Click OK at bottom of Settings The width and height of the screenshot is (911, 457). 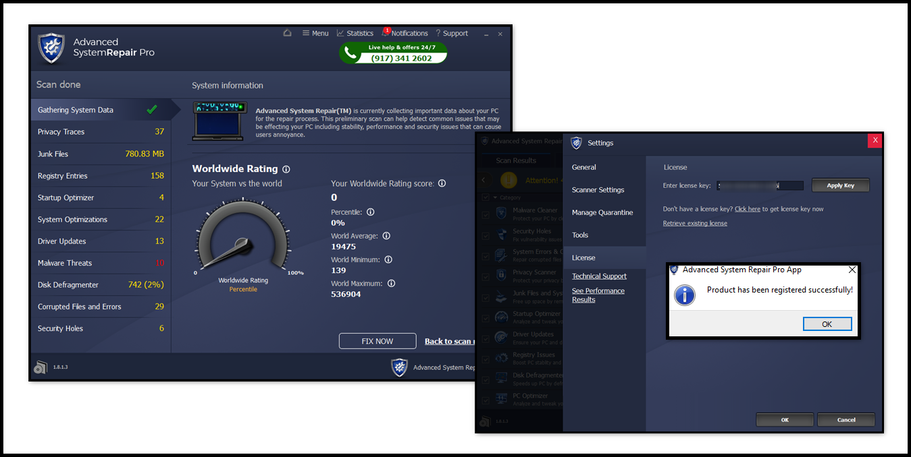coord(785,420)
